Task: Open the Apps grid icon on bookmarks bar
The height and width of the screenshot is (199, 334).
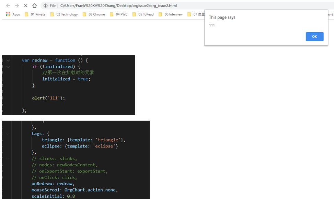Action: pyautogui.click(x=8, y=14)
